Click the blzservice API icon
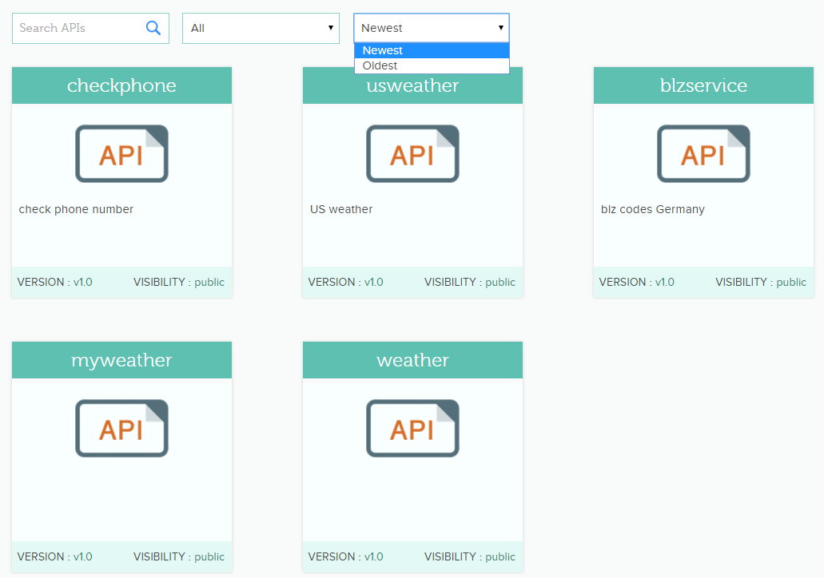This screenshot has width=824, height=578. (703, 154)
